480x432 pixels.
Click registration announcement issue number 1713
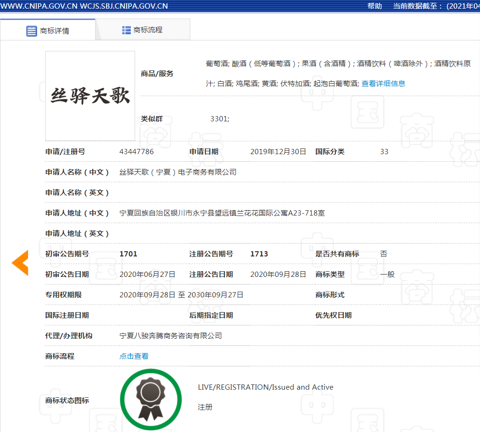point(259,254)
